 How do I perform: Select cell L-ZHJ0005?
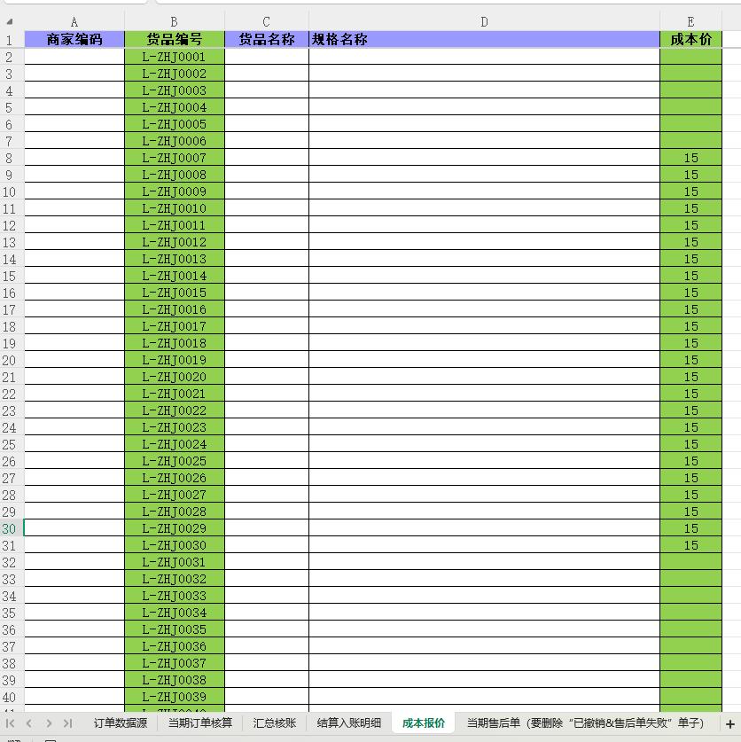(175, 124)
